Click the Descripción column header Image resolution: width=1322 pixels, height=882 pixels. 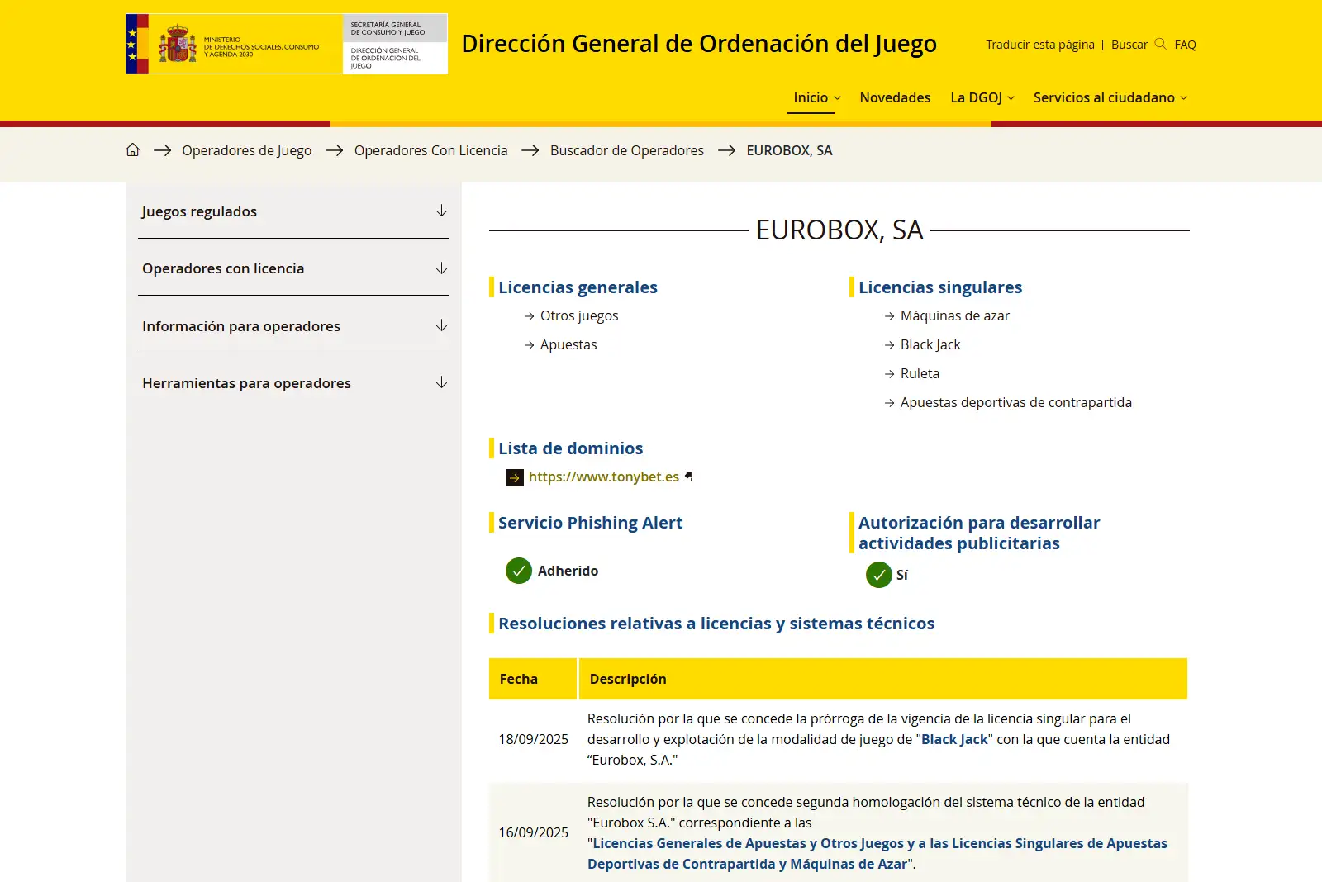[883, 679]
